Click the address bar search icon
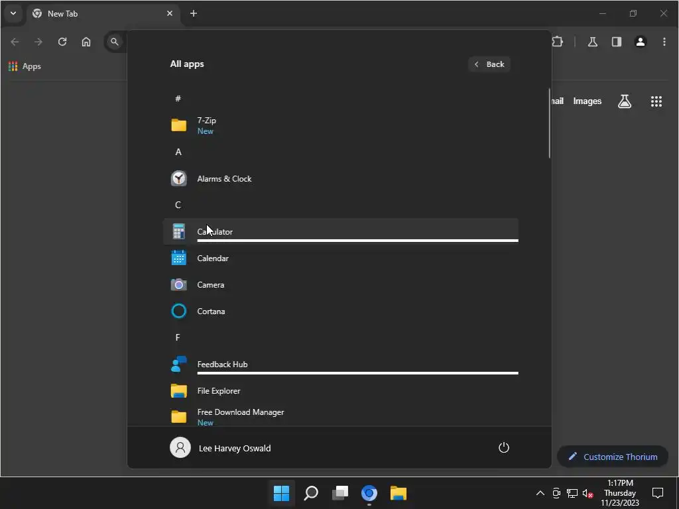679x509 pixels. click(x=114, y=42)
